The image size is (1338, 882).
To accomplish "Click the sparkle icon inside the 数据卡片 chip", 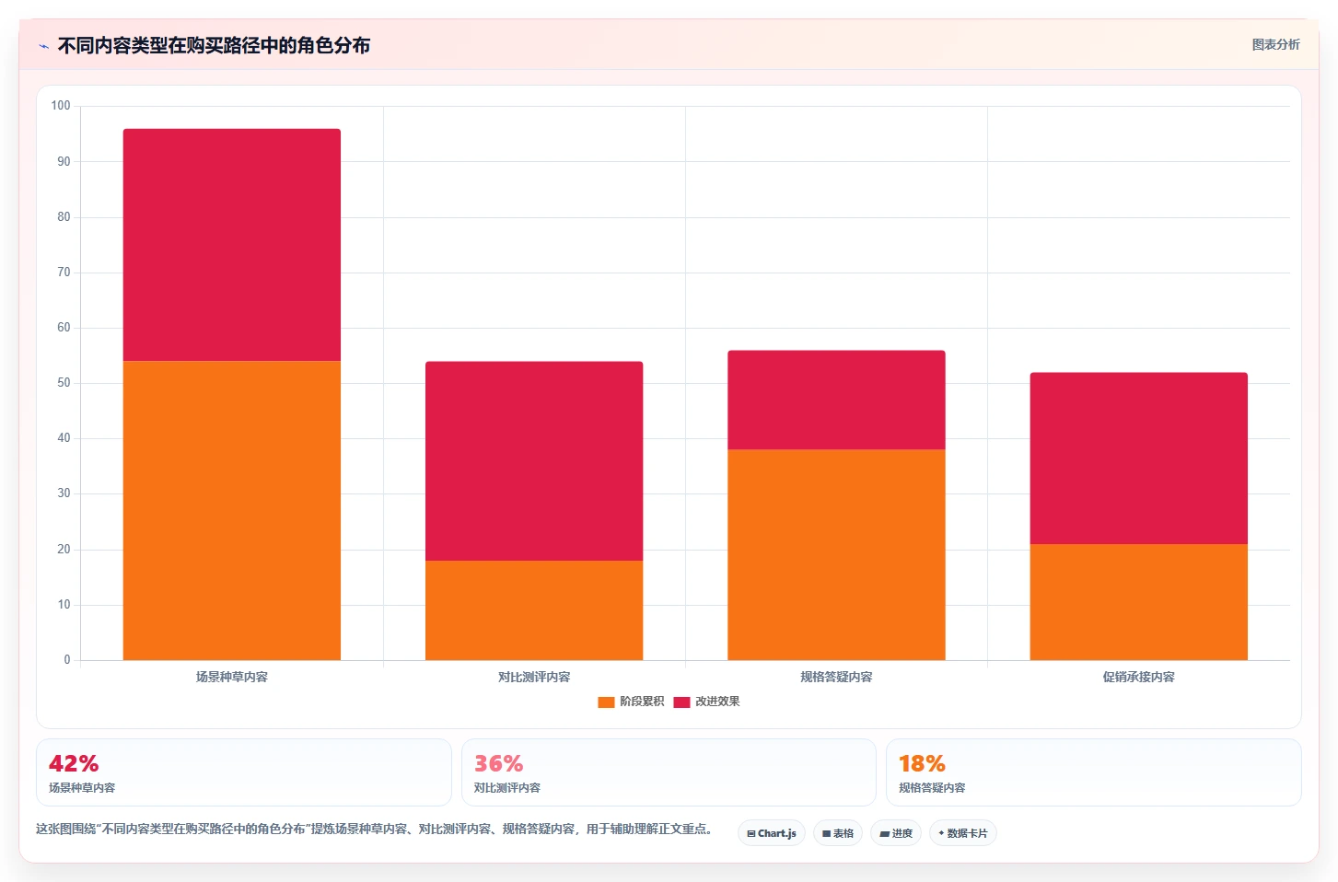I will [941, 833].
